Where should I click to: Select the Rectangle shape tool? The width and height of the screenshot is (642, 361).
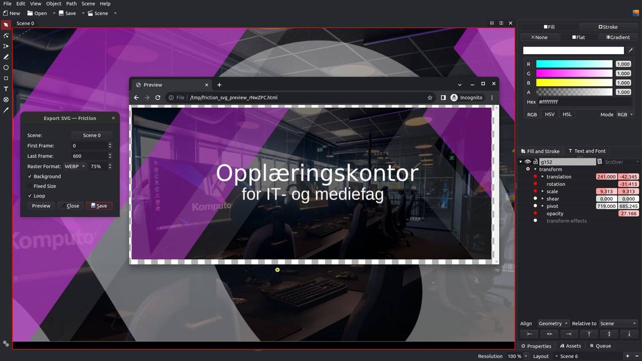point(6,78)
